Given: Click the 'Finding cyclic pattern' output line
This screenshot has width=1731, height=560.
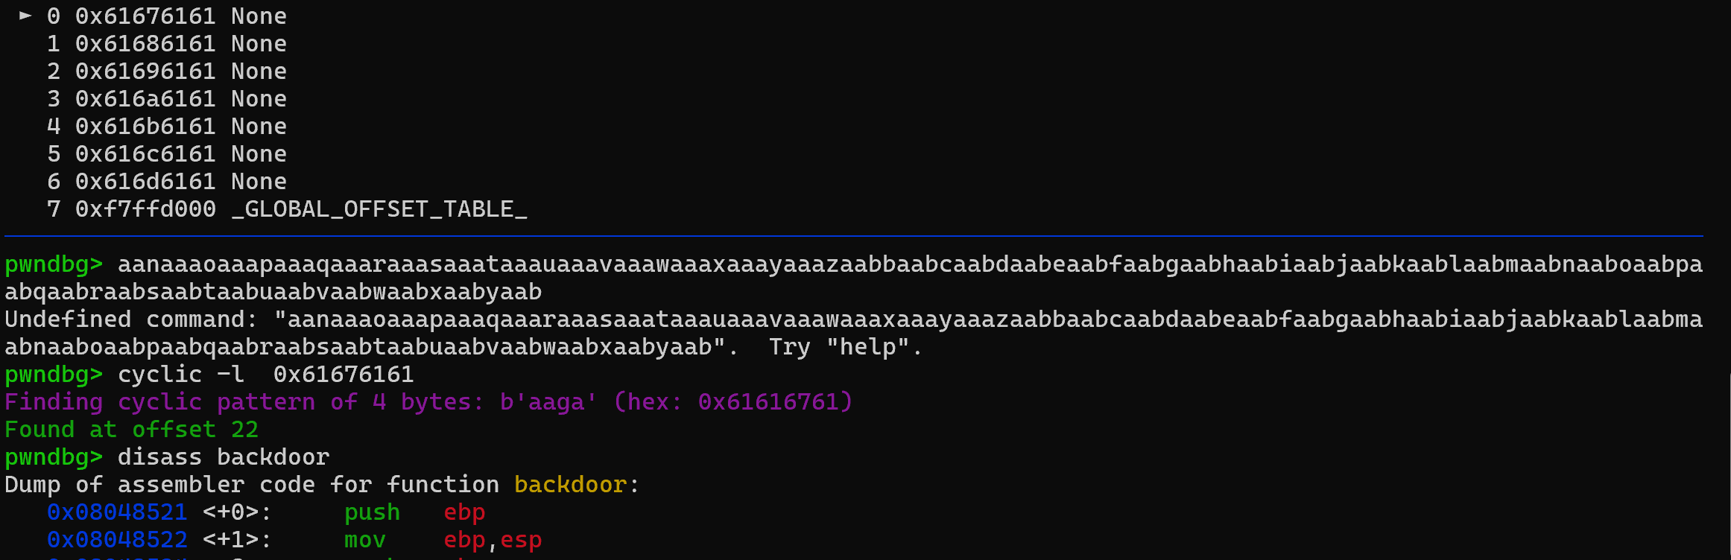Looking at the screenshot, I should pyautogui.click(x=428, y=402).
